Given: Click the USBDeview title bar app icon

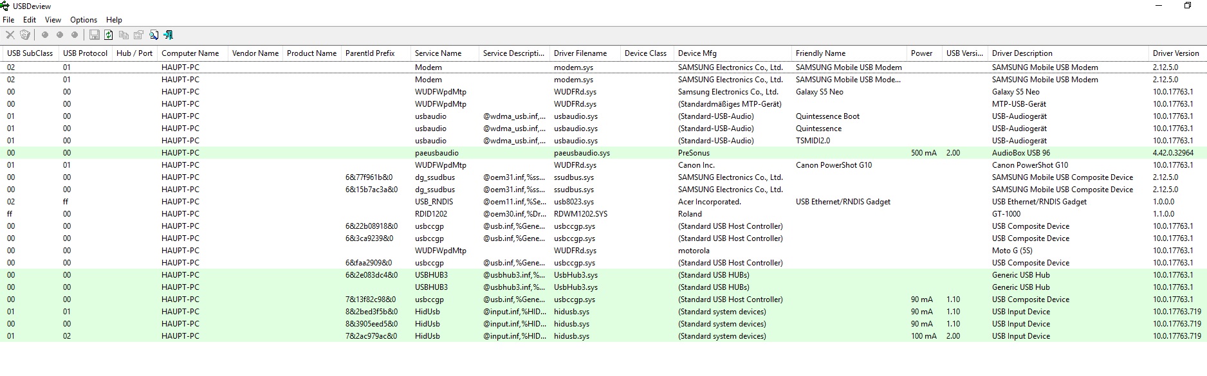Looking at the screenshot, I should (5, 6).
